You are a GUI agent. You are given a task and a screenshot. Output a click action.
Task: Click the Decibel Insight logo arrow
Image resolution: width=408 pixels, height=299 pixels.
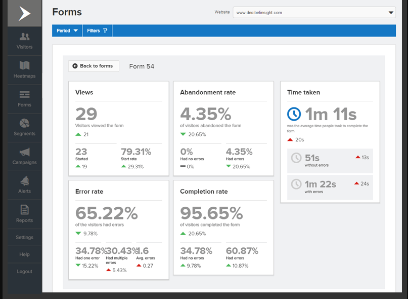click(x=24, y=14)
